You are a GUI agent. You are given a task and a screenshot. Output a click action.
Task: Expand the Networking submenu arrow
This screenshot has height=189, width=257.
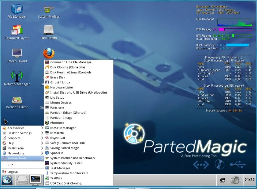point(42,153)
